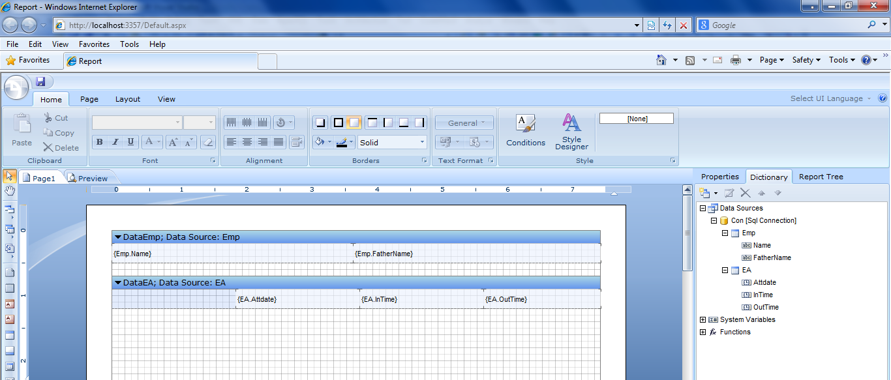Switch to the View ribbon tab

point(166,99)
